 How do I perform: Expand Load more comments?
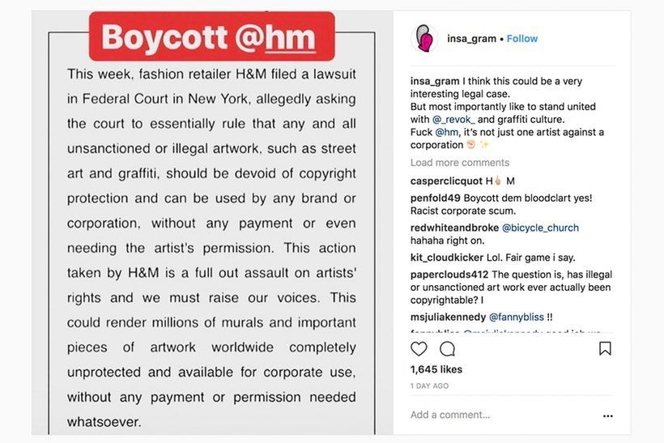pos(460,163)
